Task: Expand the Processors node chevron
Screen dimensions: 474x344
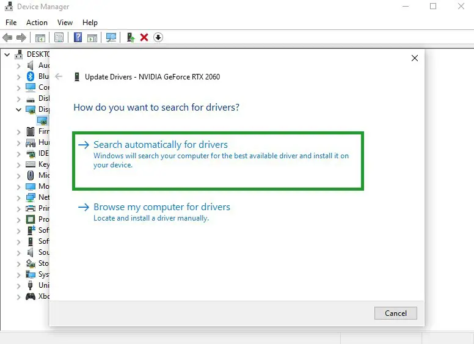Action: click(x=19, y=220)
